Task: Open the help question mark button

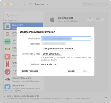Action: tap(106, 98)
